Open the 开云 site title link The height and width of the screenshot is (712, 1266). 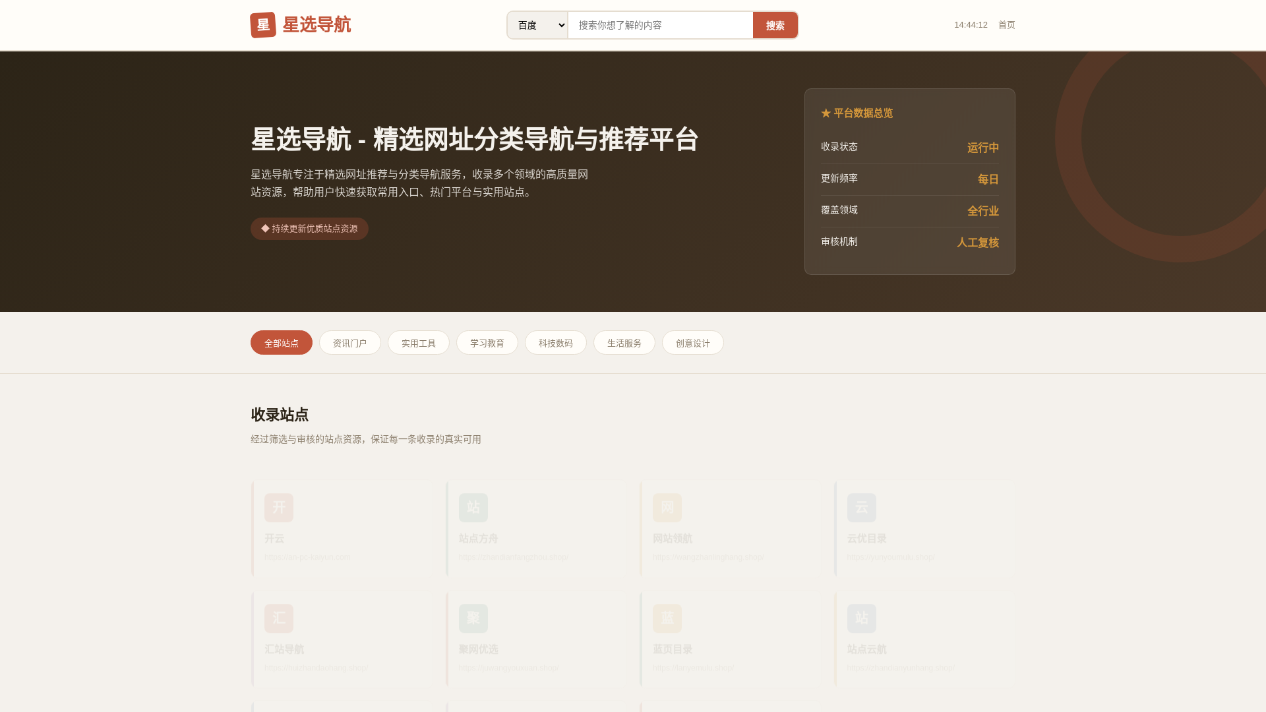[x=274, y=539]
